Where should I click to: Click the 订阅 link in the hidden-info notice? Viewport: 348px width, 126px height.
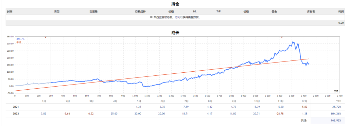click(177, 17)
